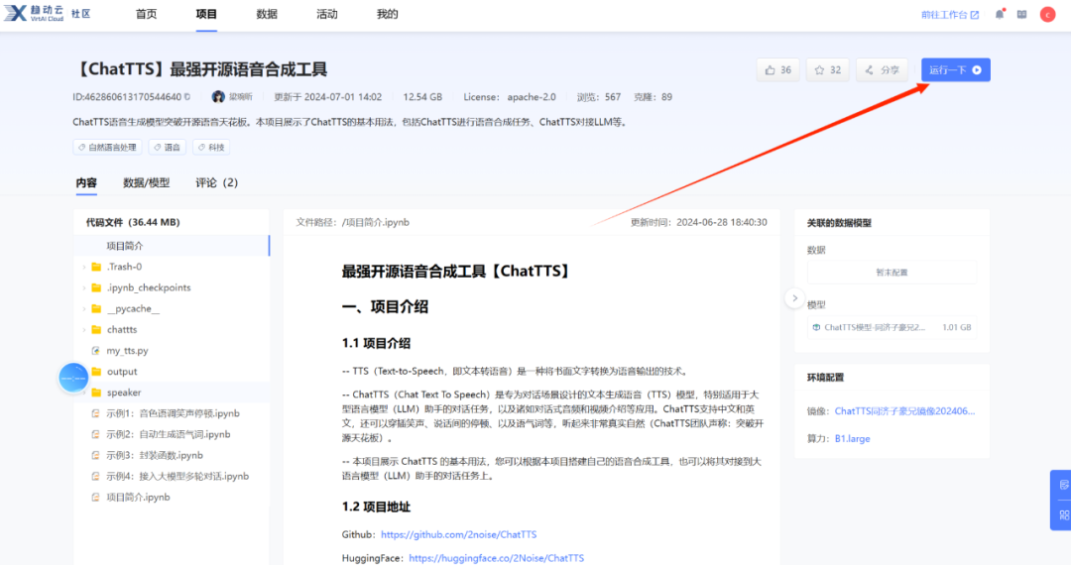Star the project showing 32 favorites

click(x=828, y=69)
